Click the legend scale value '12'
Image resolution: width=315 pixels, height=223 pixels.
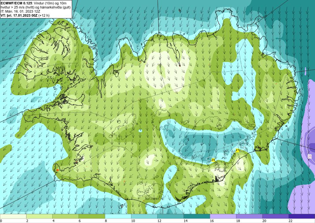click(x=159, y=221)
